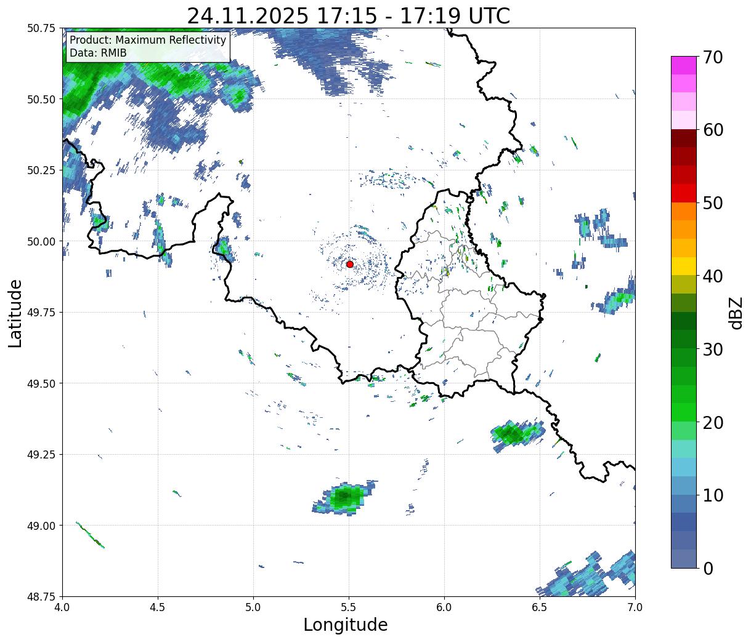Viewport: 751px width, 640px height.
Task: Click the slate blue swatch at colorbar bottom
Action: coord(684,558)
